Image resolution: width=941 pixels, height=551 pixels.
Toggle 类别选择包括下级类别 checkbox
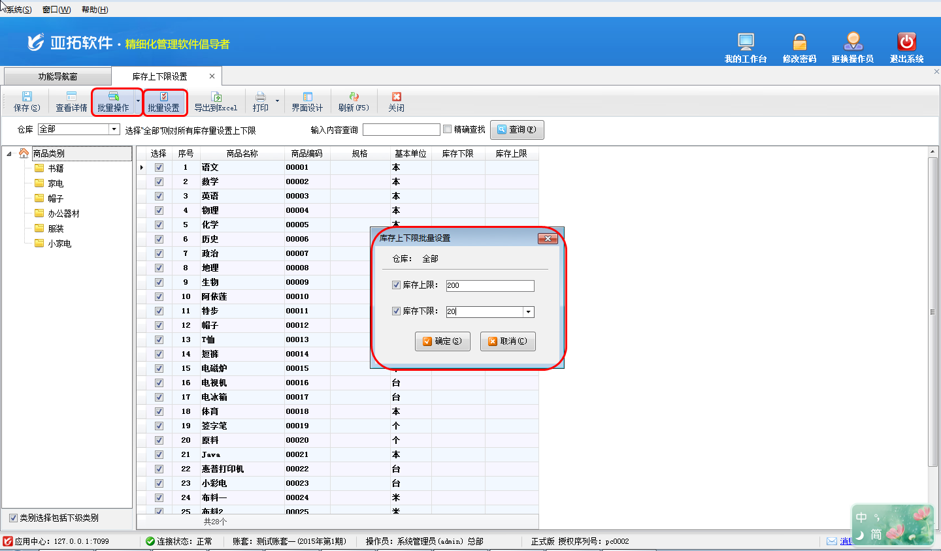(x=13, y=518)
